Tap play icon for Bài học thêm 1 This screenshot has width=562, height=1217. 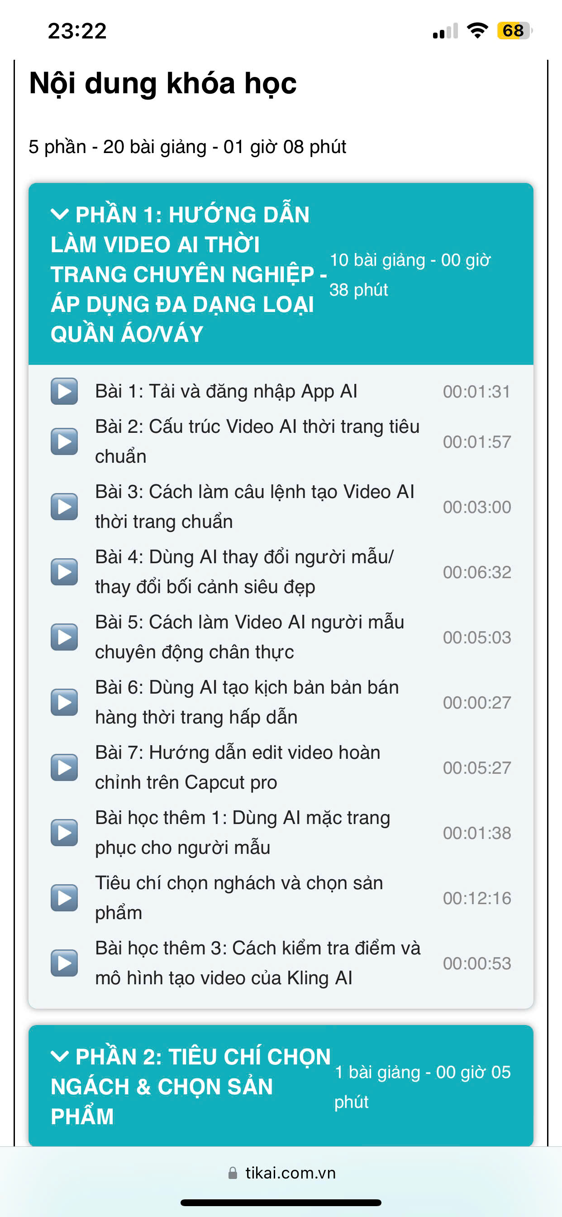click(x=64, y=833)
